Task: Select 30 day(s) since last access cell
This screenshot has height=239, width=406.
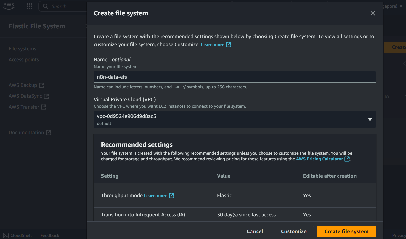Action: tap(246, 215)
